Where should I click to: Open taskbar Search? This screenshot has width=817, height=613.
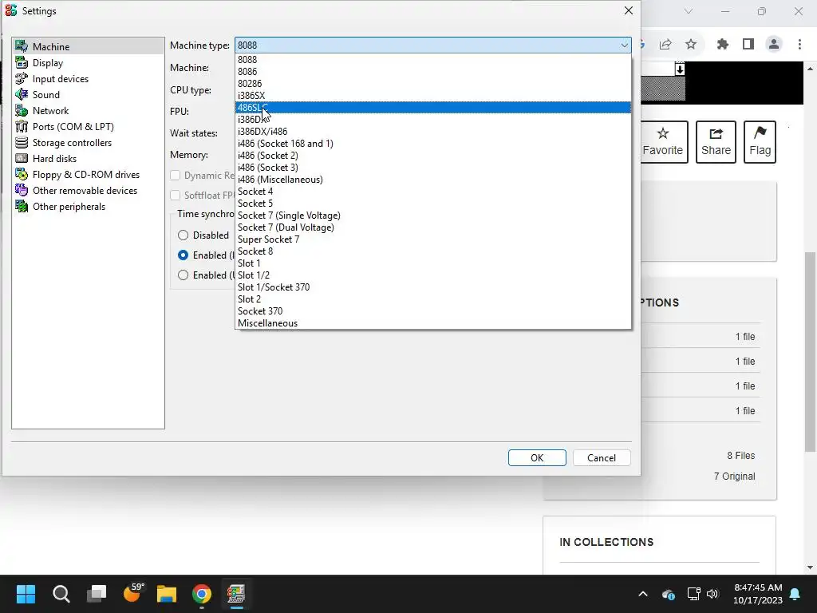[x=61, y=594]
